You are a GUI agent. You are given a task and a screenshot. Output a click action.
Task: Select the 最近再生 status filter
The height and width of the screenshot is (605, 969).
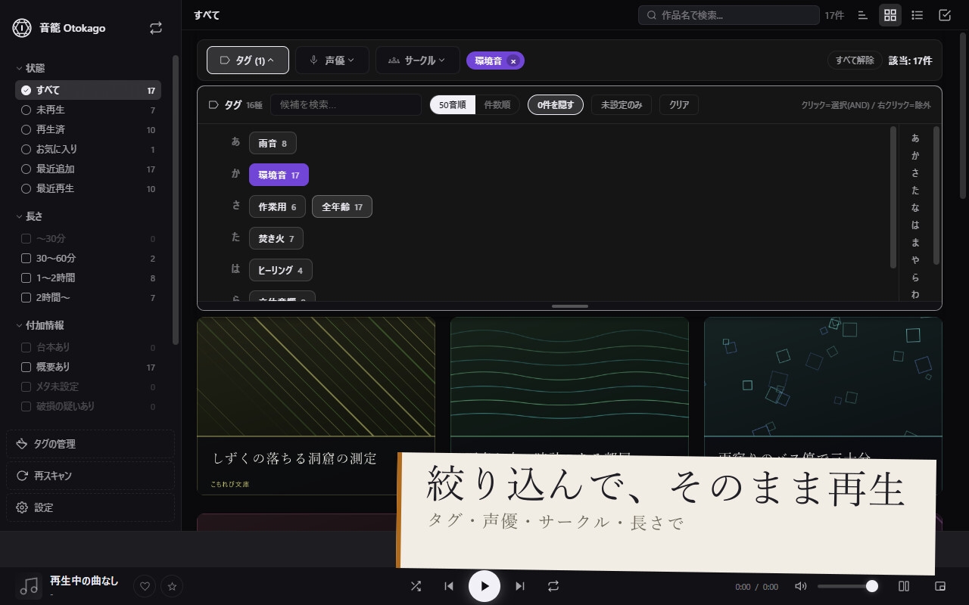pyautogui.click(x=88, y=188)
